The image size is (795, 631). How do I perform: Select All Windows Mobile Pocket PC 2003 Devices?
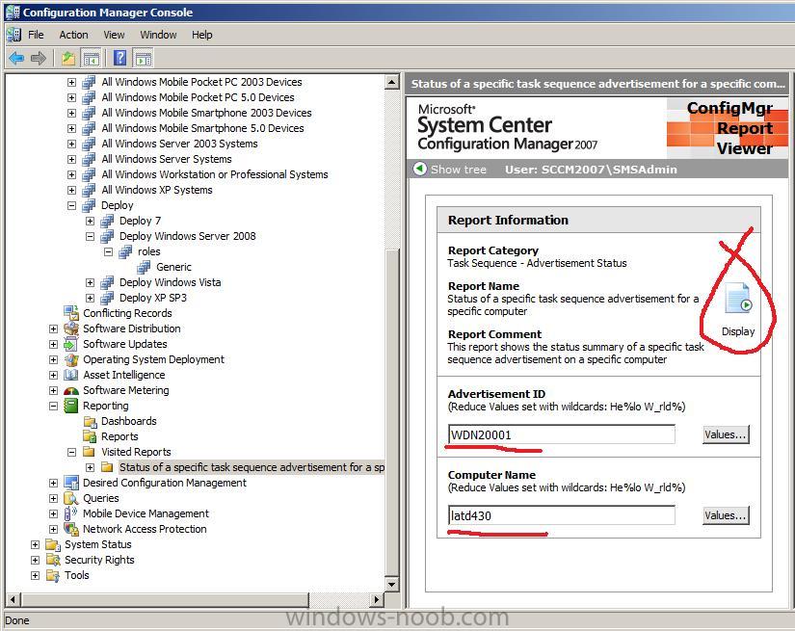pos(201,82)
